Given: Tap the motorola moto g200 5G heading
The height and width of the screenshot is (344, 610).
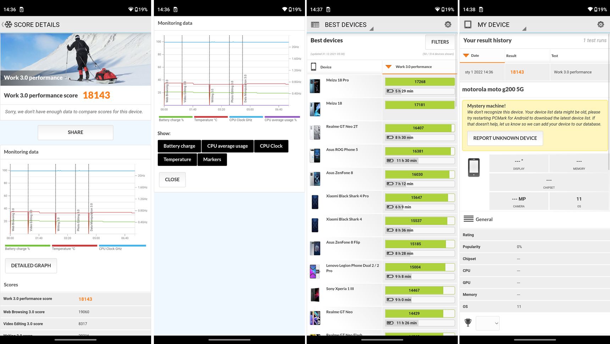Looking at the screenshot, I should [x=493, y=89].
